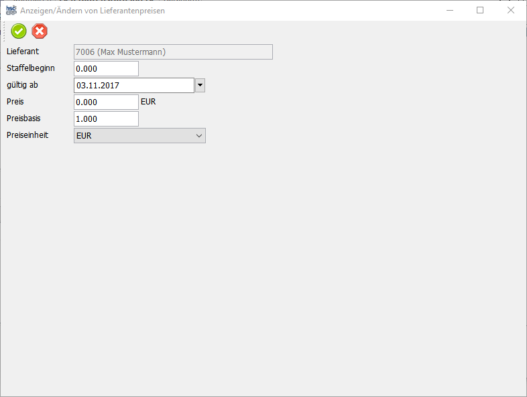Select the Preis input field

pos(106,102)
